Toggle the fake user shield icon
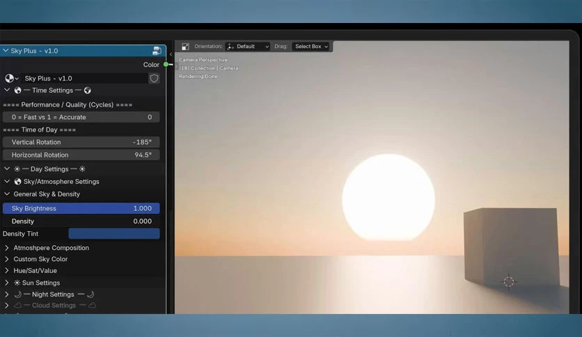Image resolution: width=582 pixels, height=337 pixels. [x=154, y=78]
